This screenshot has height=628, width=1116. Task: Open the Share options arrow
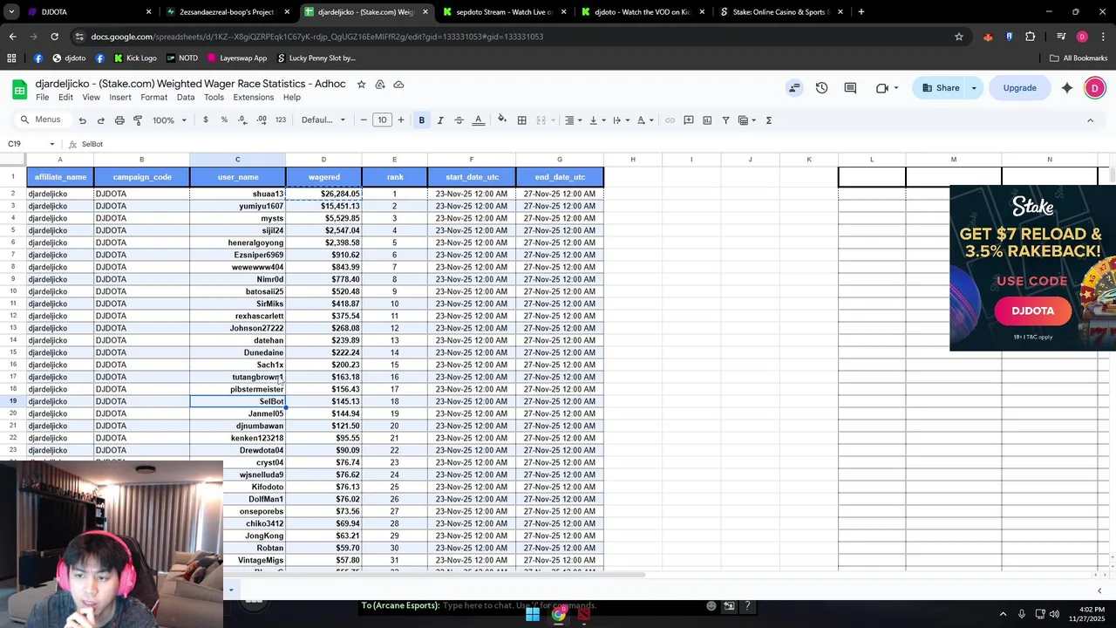tap(974, 88)
